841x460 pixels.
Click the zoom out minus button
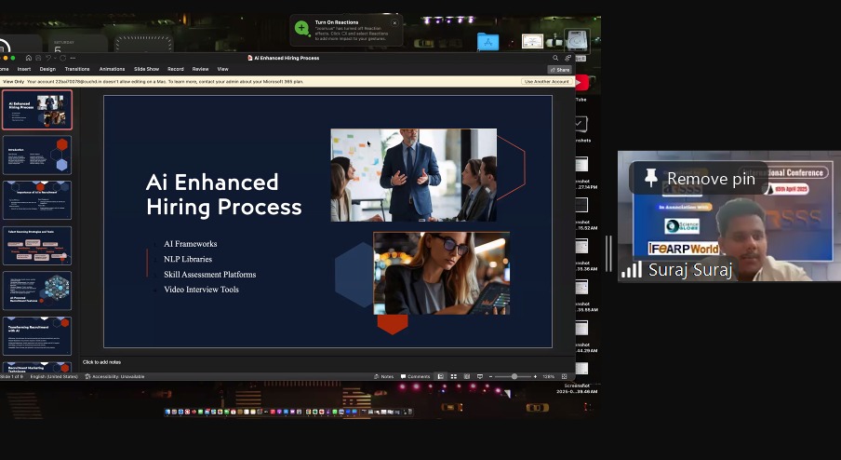tap(491, 377)
